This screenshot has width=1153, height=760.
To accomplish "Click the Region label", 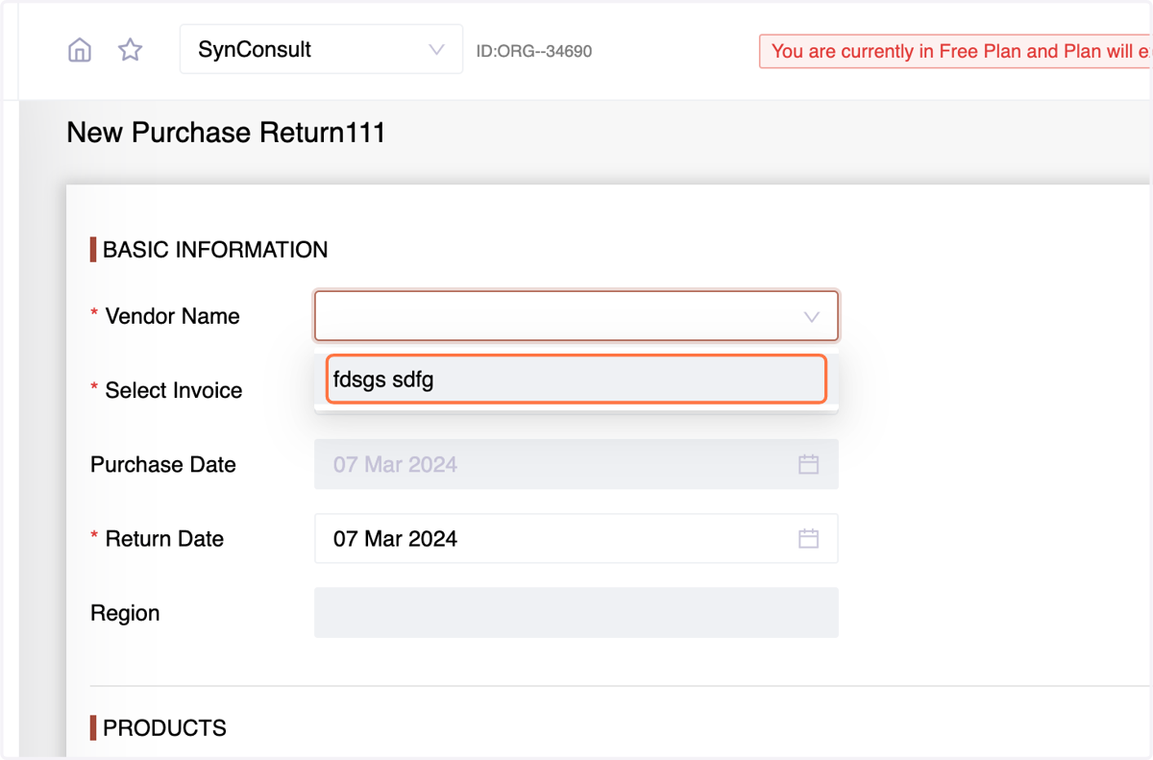I will [x=125, y=613].
